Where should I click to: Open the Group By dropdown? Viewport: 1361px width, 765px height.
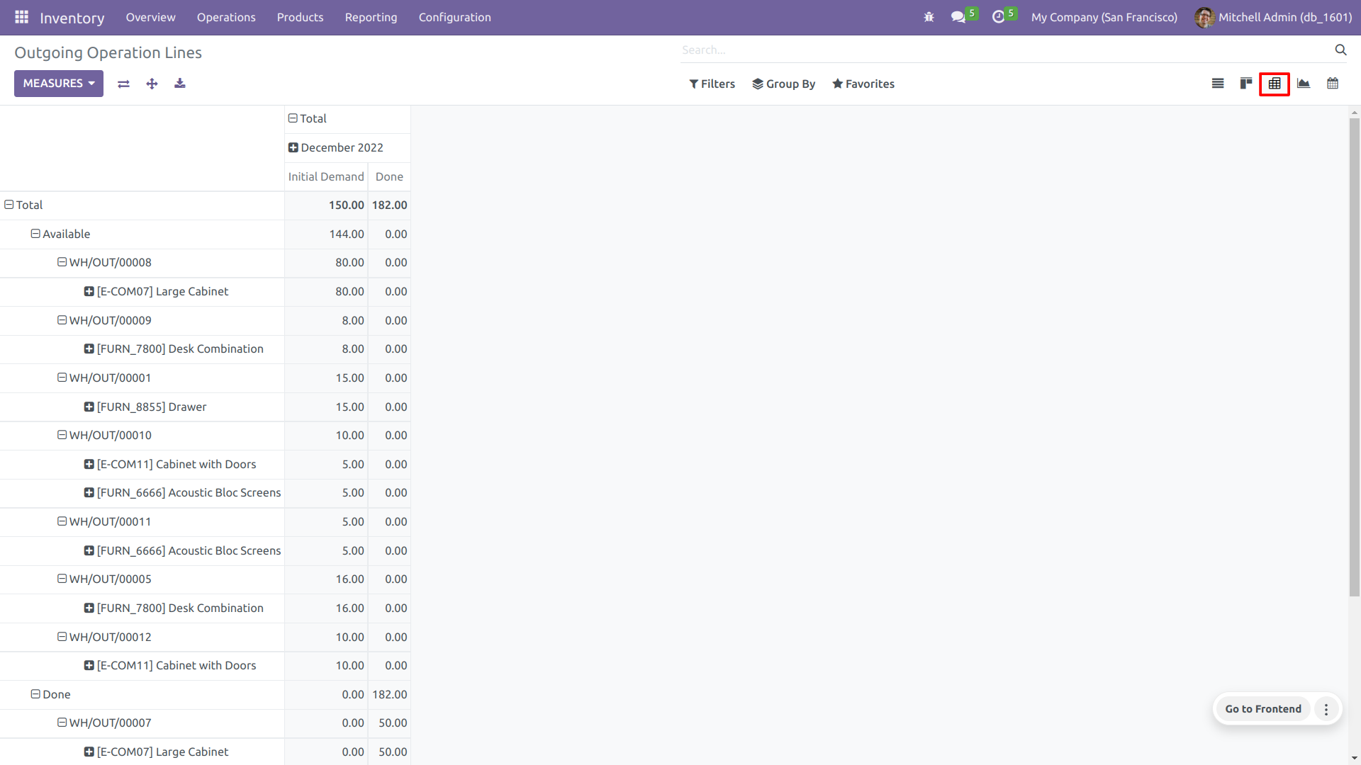(783, 84)
